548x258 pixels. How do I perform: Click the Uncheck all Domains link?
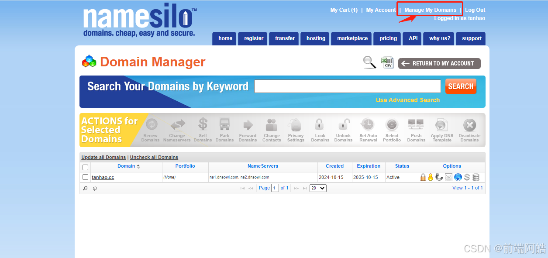click(154, 157)
